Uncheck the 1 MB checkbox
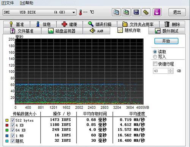Viewport: 190px width, 147px height. pos(13,136)
